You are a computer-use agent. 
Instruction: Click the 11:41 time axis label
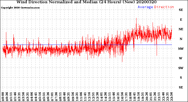pyautogui.click(x=85, y=97)
